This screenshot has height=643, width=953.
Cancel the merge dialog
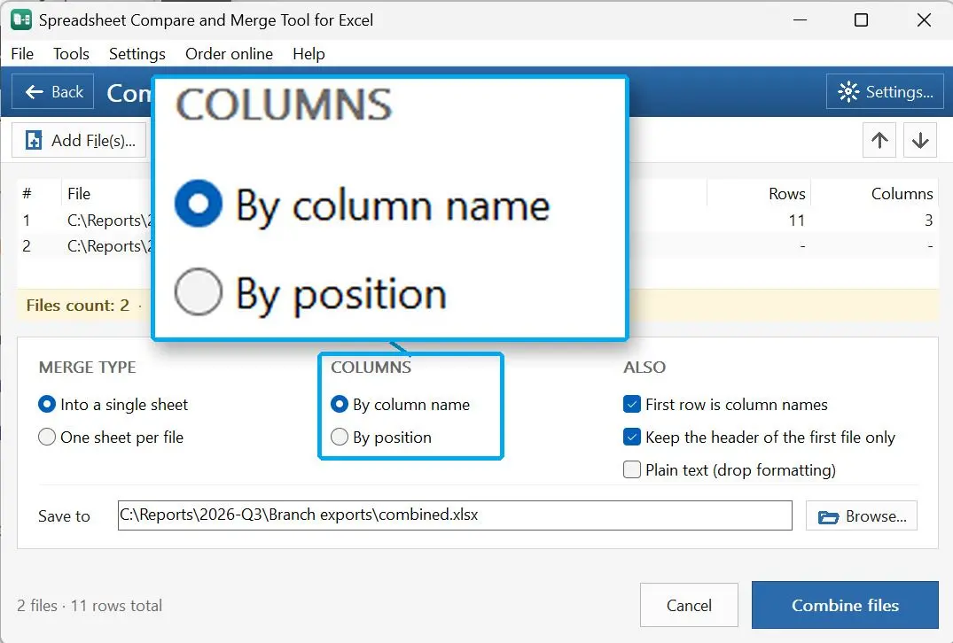pos(689,605)
